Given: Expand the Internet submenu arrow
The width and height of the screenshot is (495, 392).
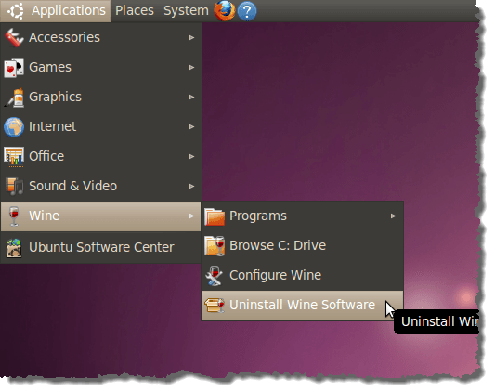Looking at the screenshot, I should (x=191, y=126).
